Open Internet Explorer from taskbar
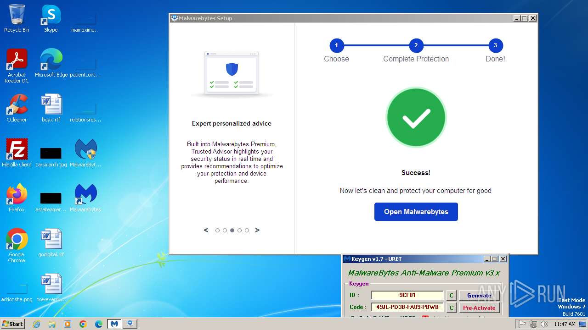Screen dimensions: 588x330 [36, 324]
